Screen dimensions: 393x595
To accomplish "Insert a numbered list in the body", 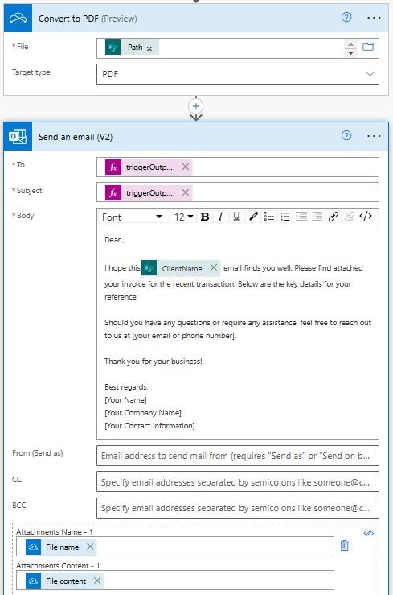I will coord(285,217).
